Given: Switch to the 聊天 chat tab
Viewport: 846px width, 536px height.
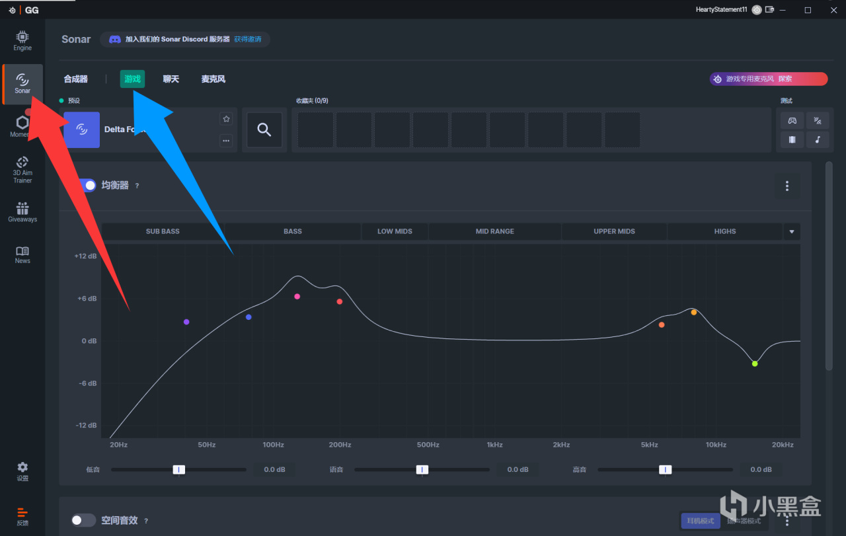Looking at the screenshot, I should 171,79.
